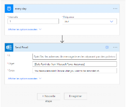Click the arrow connector between steps
This screenshot has height=107, width=126.
pyautogui.click(x=62, y=39)
